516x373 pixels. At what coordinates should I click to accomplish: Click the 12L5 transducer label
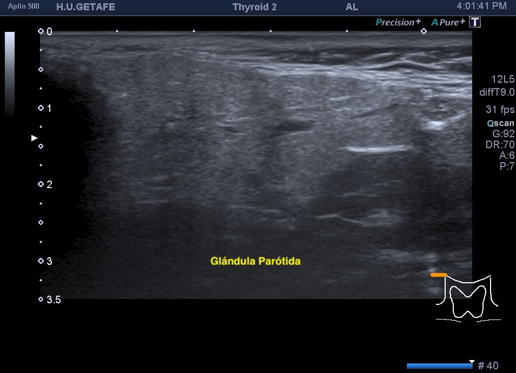tap(502, 79)
